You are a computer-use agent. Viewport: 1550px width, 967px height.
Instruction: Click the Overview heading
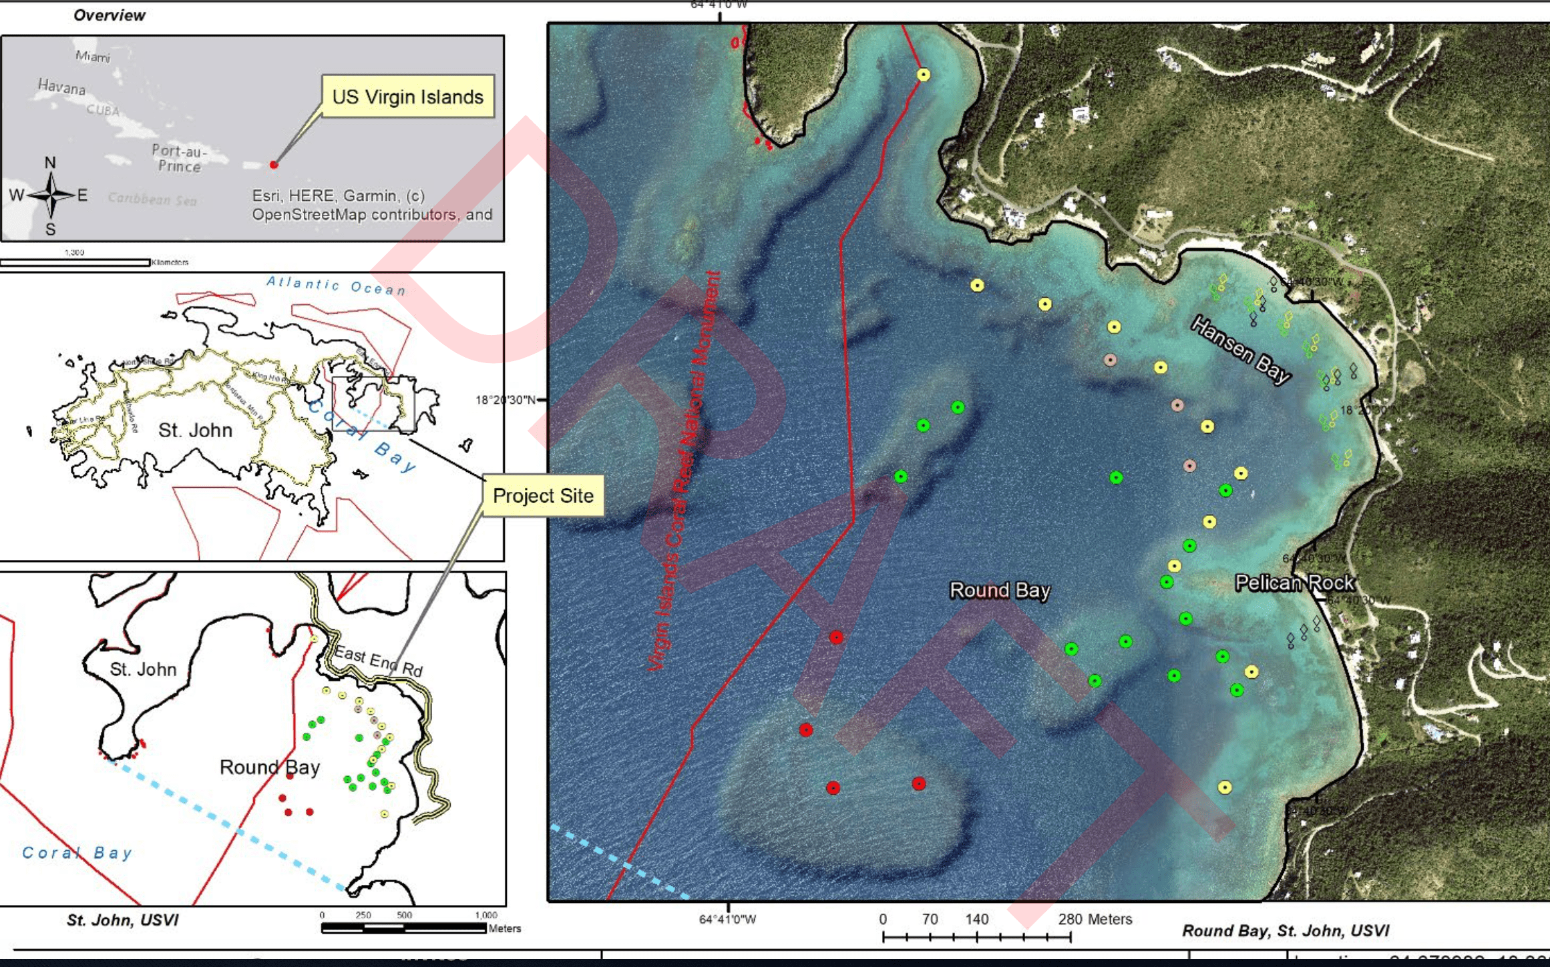click(109, 15)
